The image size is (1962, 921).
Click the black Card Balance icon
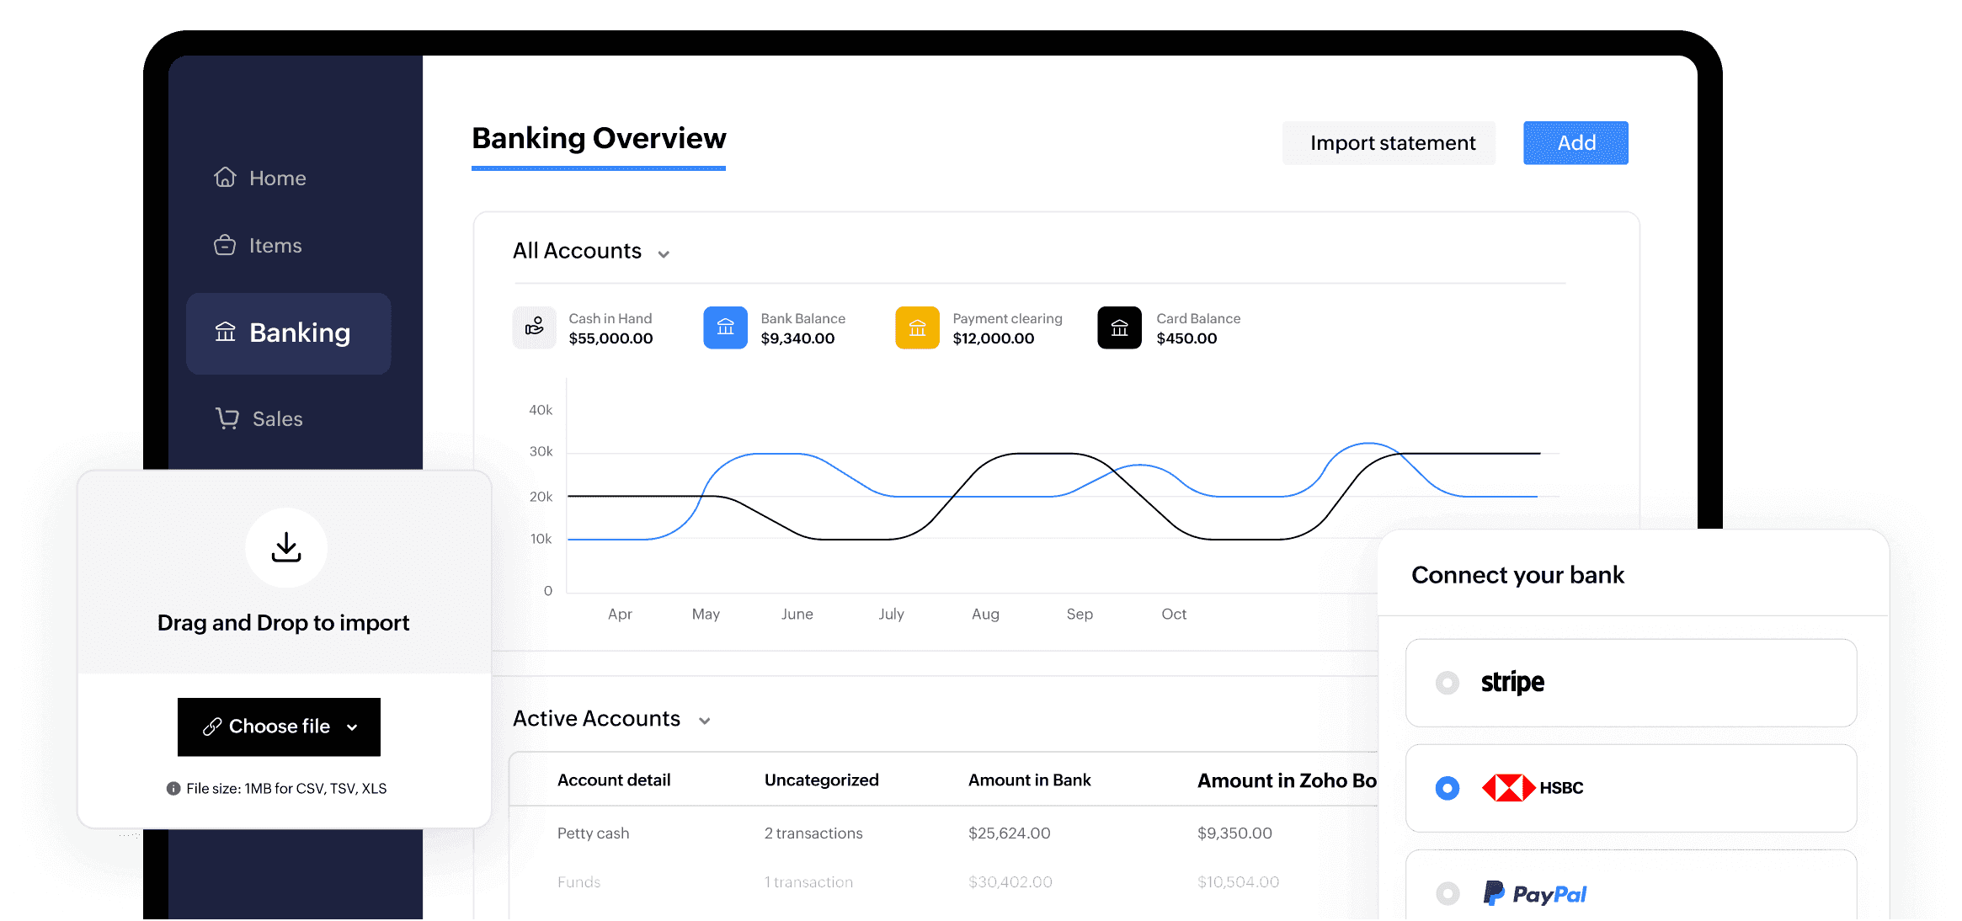point(1118,327)
